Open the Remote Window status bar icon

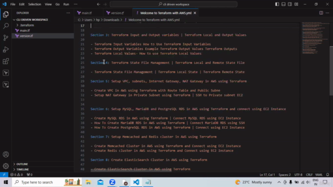click(x=4, y=175)
